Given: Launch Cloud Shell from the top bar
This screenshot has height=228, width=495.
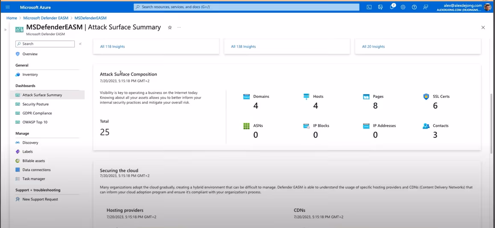Looking at the screenshot, I should (369, 7).
